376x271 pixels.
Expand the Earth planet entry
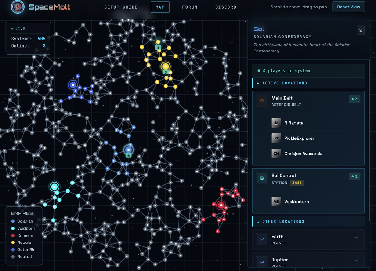[x=356, y=238]
